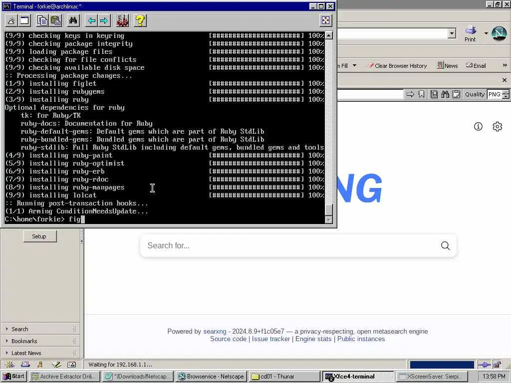Open the Email toolbar shortcut
This screenshot has height=383, width=511.
[476, 65]
